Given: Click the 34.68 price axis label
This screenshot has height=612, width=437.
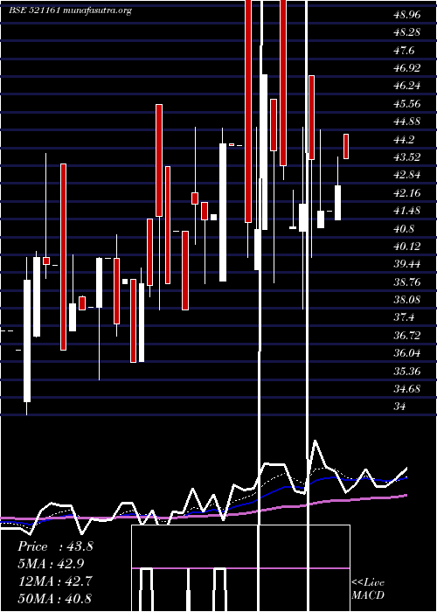Looking at the screenshot, I should tap(407, 389).
